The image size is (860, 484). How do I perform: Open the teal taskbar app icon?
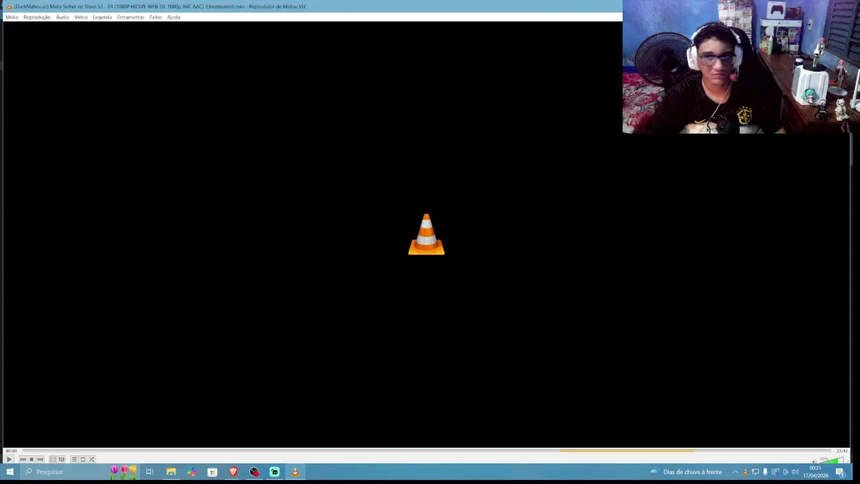click(274, 472)
